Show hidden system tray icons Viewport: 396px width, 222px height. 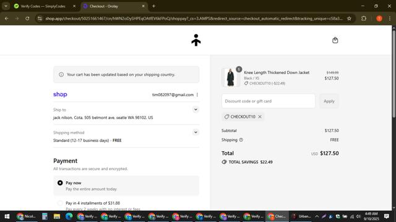[317, 216]
